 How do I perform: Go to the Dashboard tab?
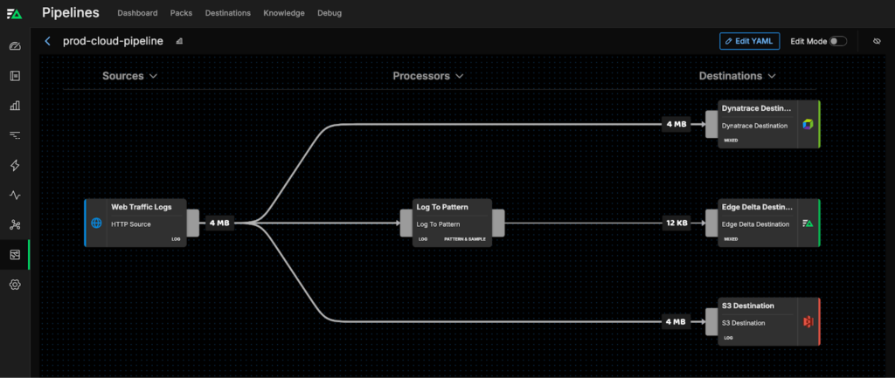tap(137, 13)
